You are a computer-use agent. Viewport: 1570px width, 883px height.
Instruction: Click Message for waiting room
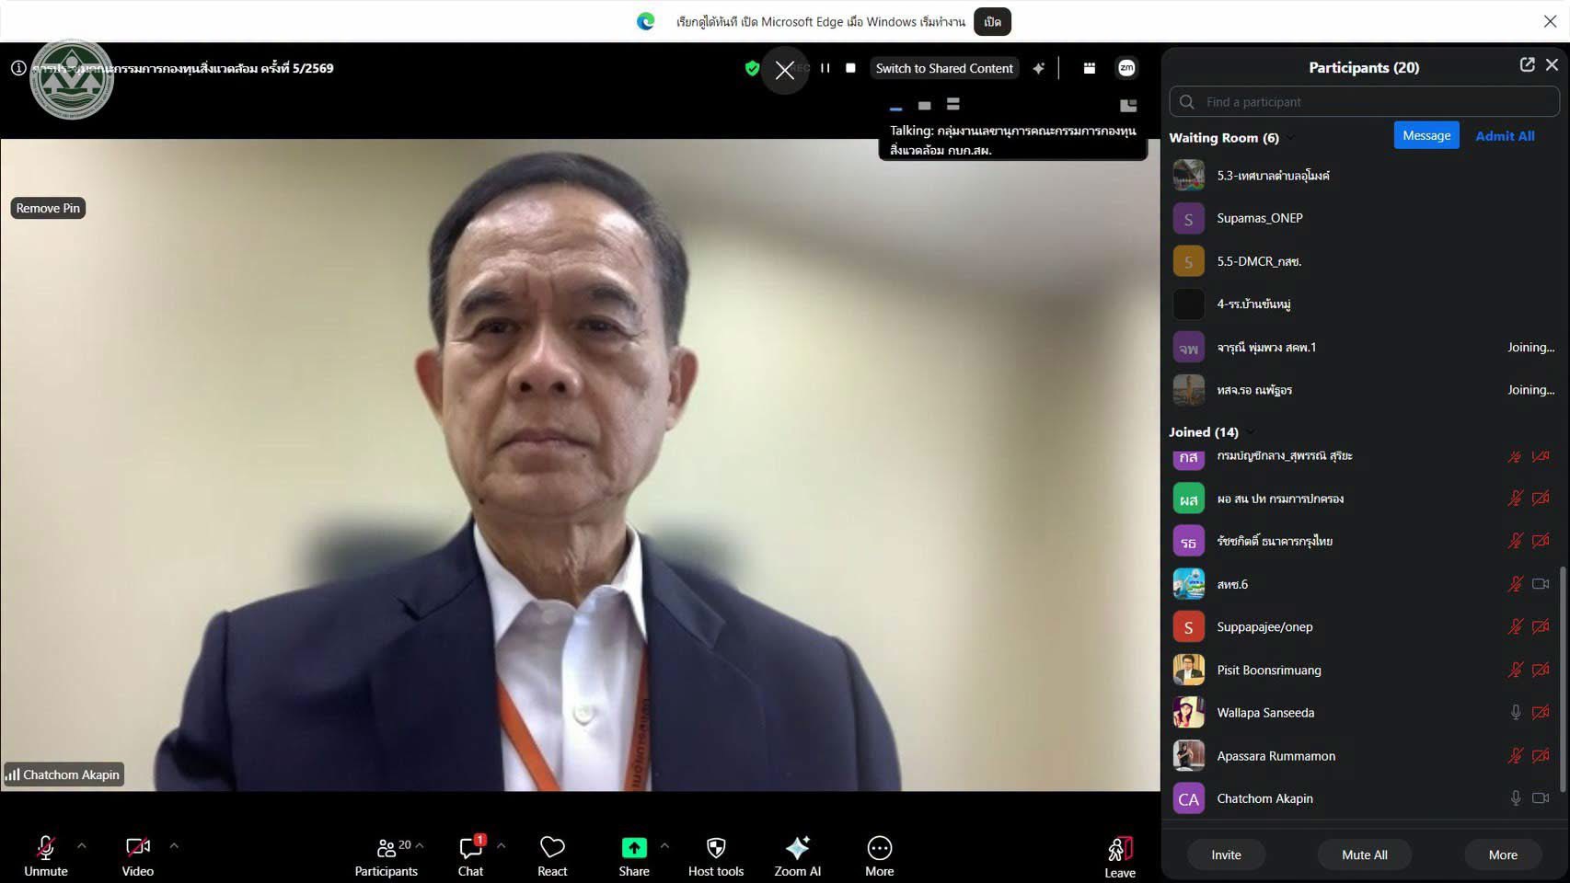coord(1426,135)
